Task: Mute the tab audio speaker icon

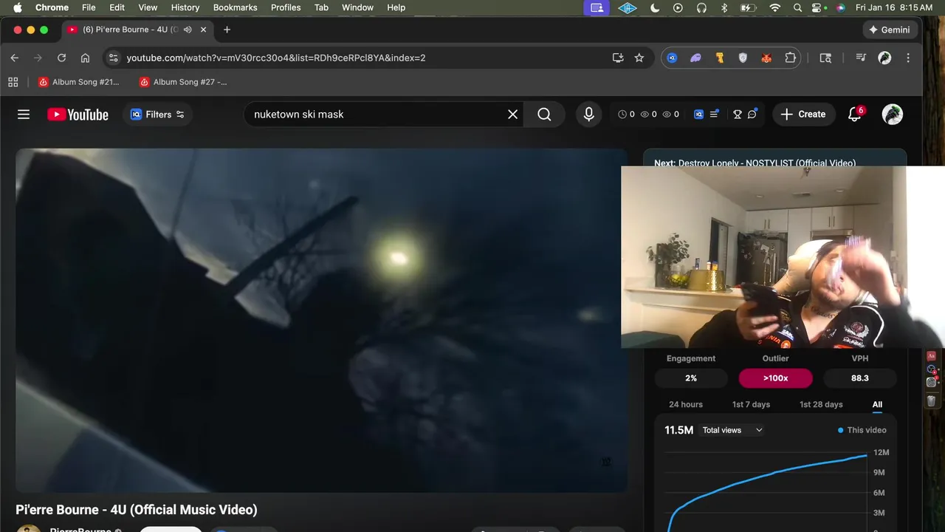Action: (188, 30)
